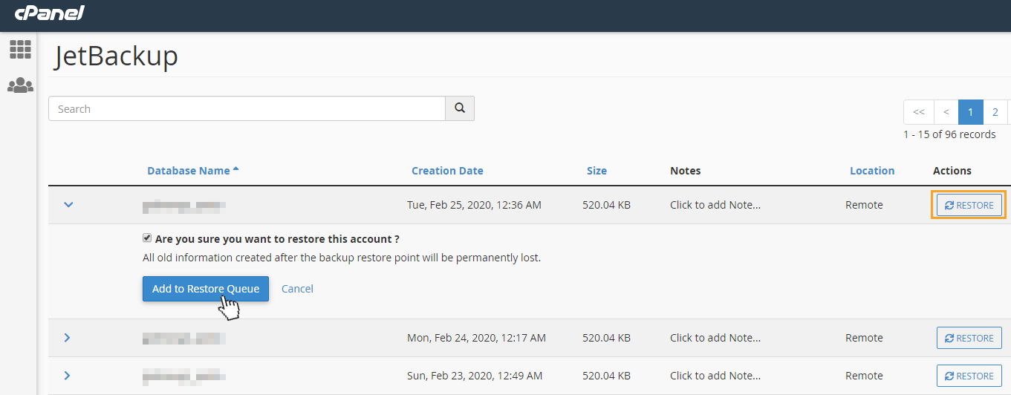Restore the Feb 23, 2020 backup
The image size is (1011, 395).
click(969, 376)
